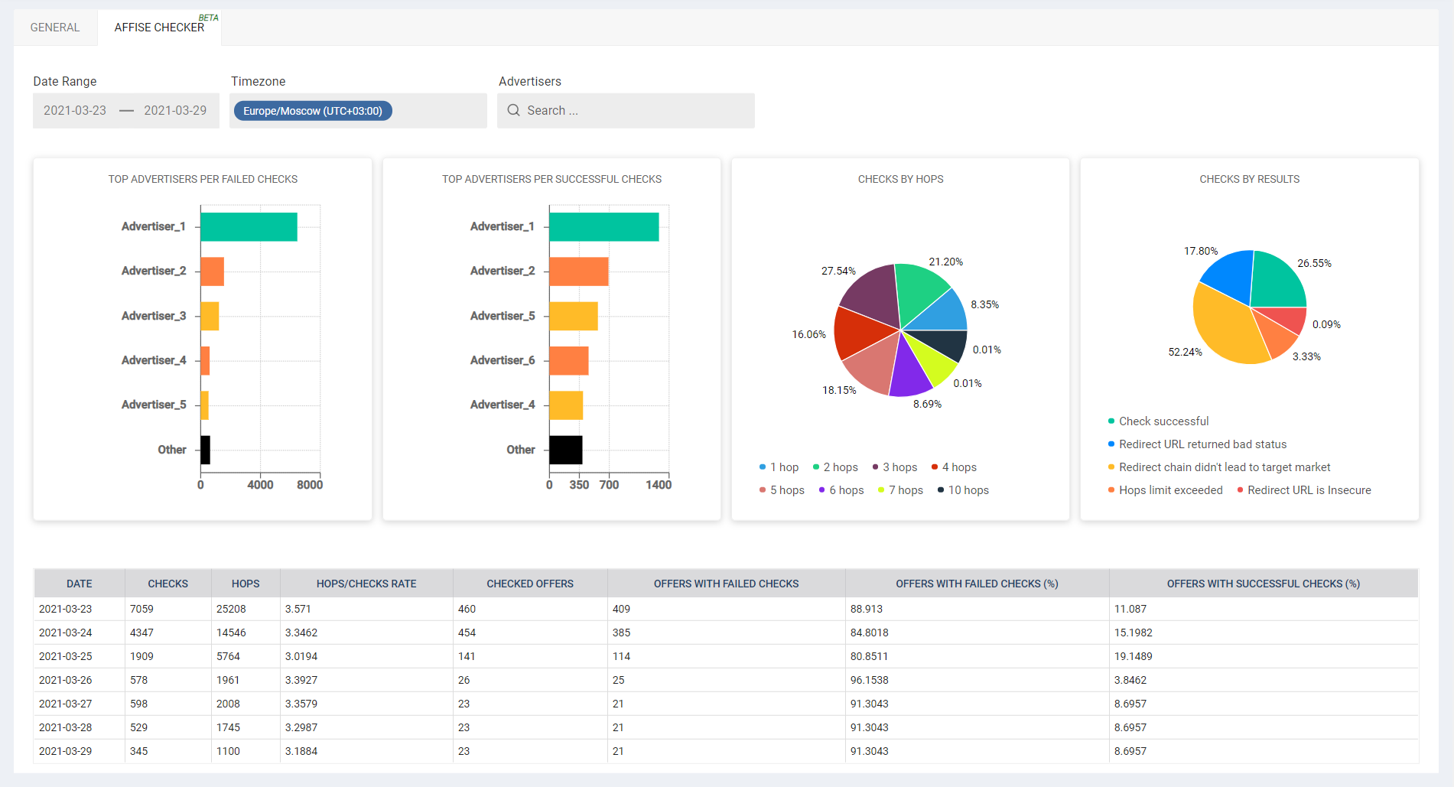Viewport: 1454px width, 787px height.
Task: Sort table by Checks column header
Action: click(168, 584)
